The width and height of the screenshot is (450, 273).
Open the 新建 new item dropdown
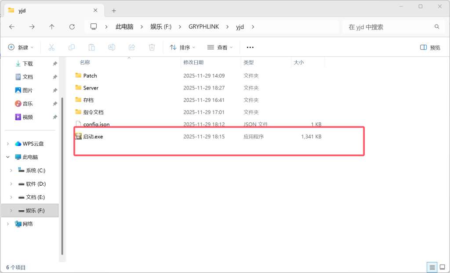click(21, 47)
